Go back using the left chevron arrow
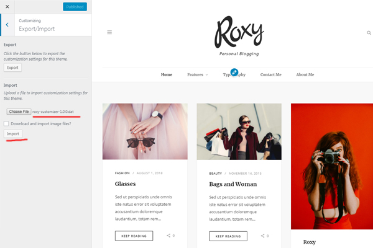 click(7, 25)
